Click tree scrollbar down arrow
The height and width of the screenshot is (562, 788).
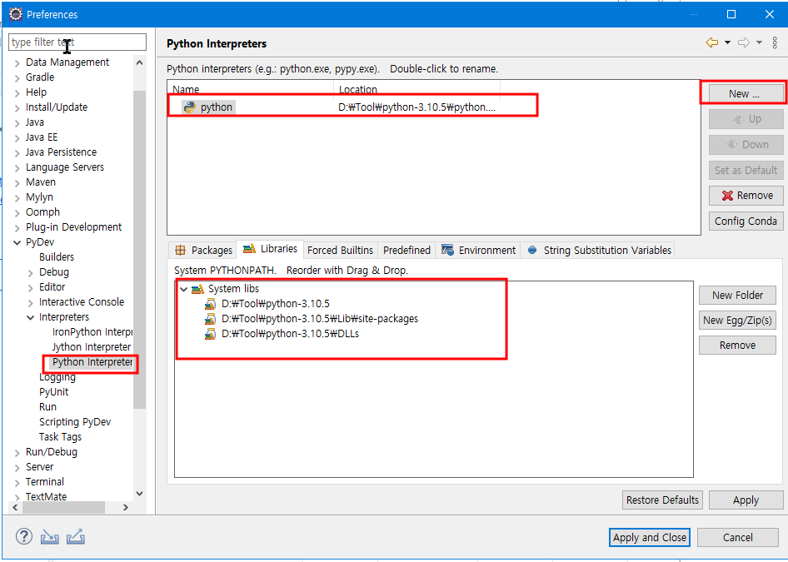140,494
